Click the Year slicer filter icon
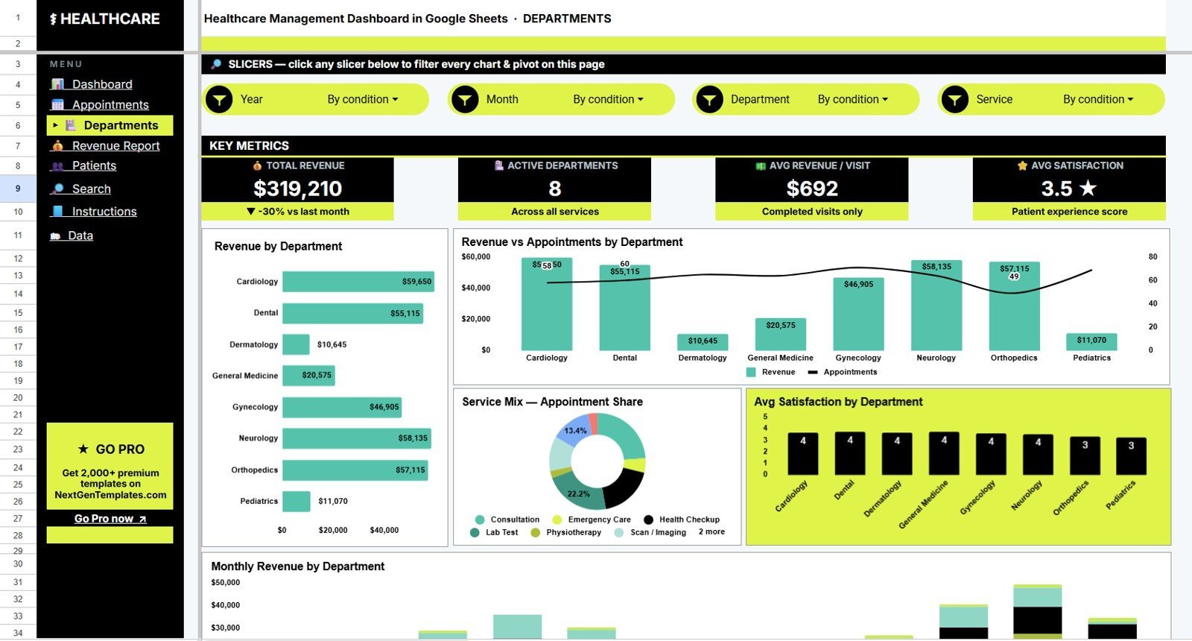The height and width of the screenshot is (641, 1192). click(x=219, y=99)
